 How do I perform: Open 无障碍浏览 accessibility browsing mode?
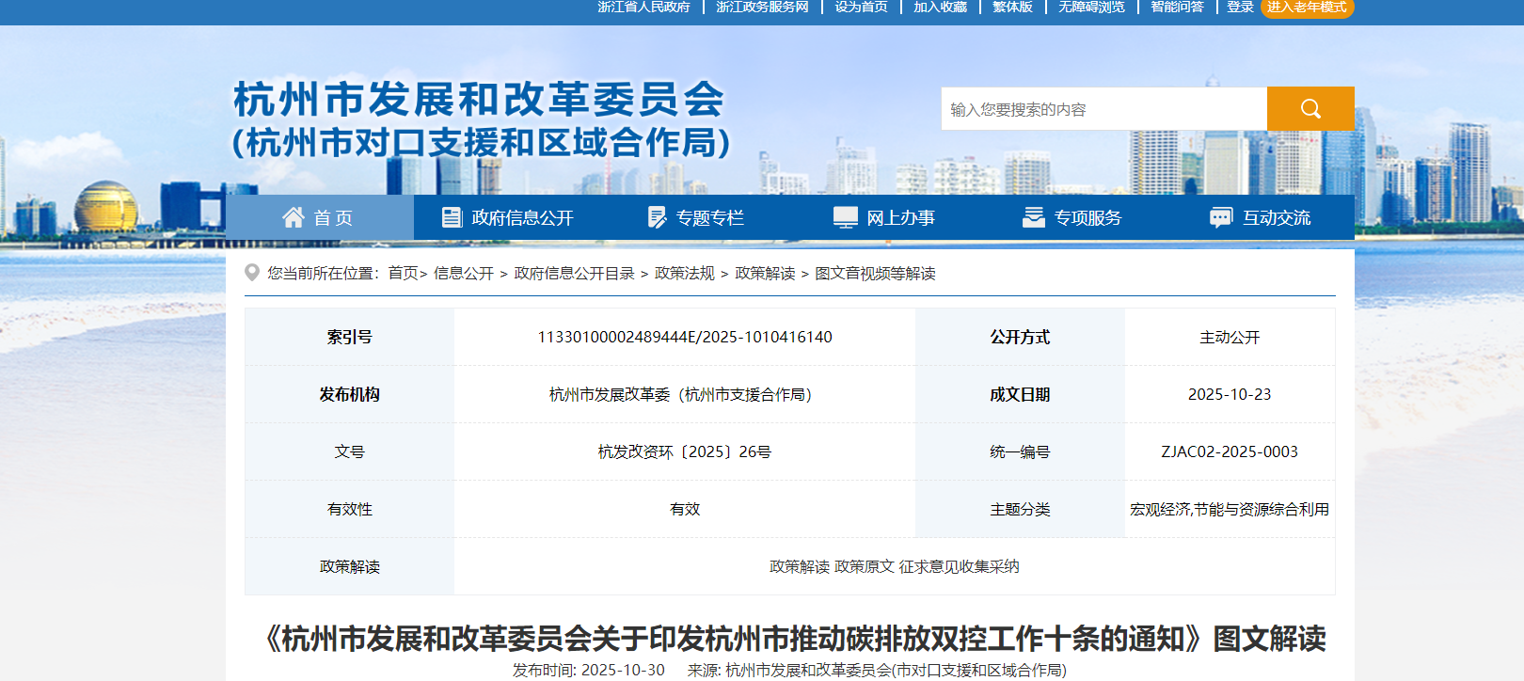point(1091,8)
